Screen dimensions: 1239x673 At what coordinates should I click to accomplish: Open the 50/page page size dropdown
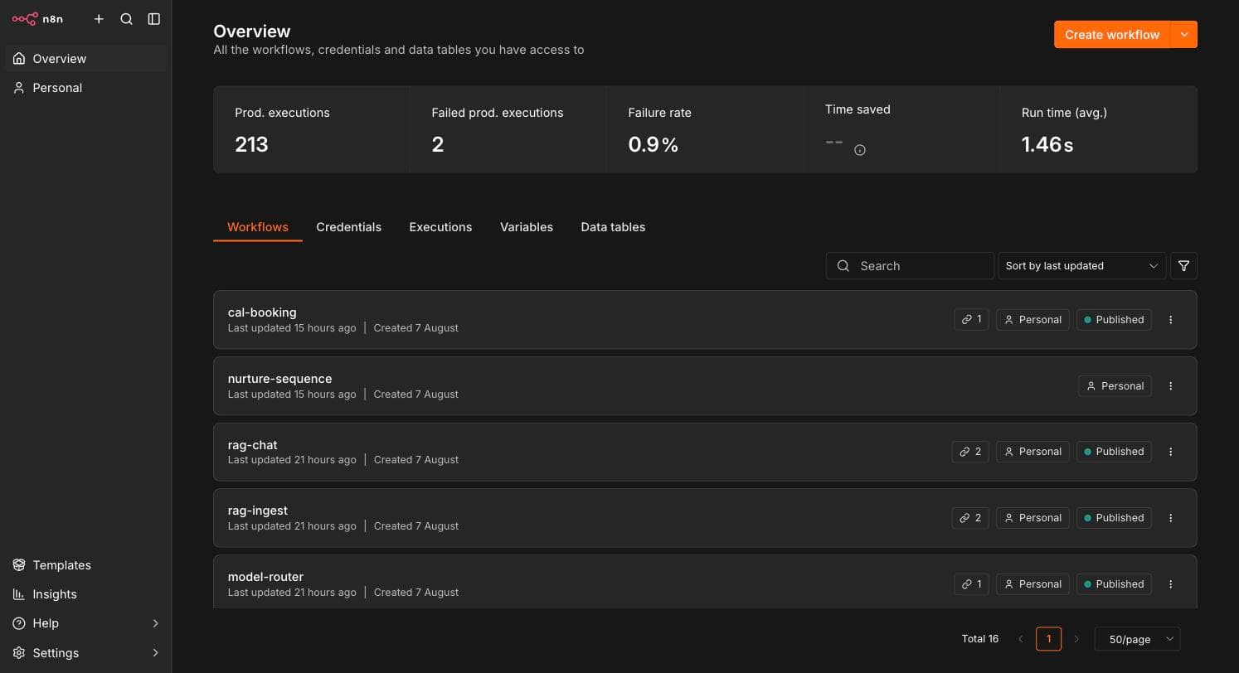point(1137,639)
